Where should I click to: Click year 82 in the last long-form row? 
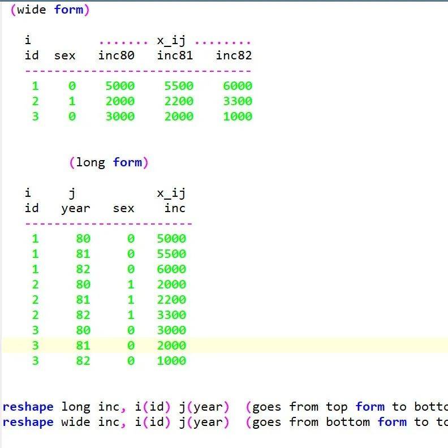click(83, 361)
